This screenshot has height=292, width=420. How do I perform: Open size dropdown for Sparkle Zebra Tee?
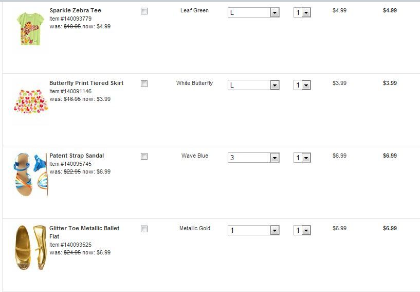point(253,12)
